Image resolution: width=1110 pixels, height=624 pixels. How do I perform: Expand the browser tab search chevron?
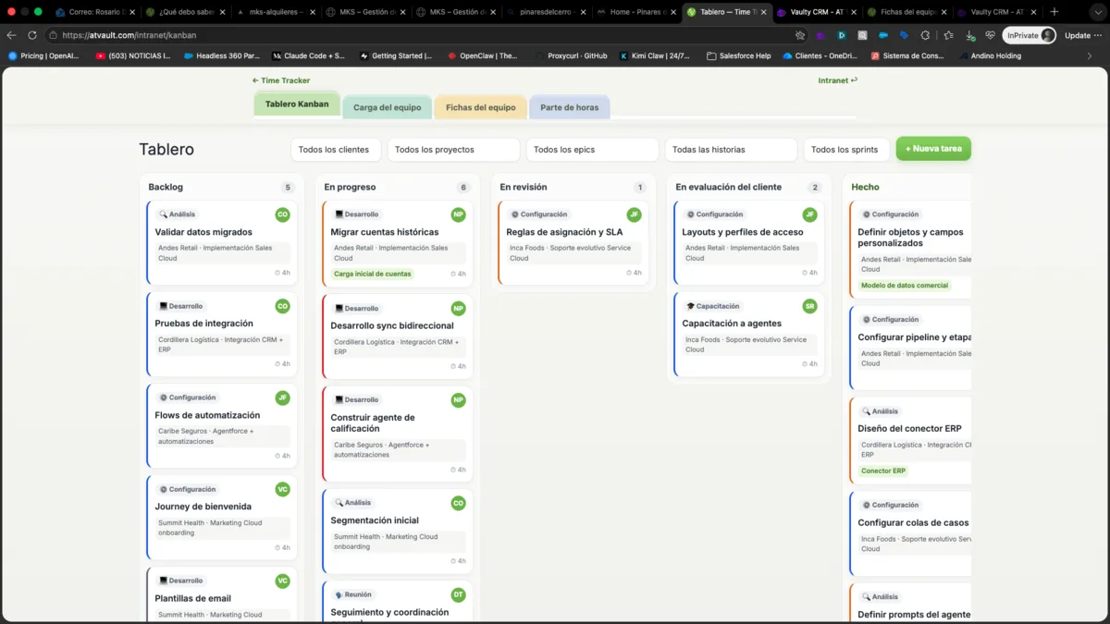(x=1096, y=12)
